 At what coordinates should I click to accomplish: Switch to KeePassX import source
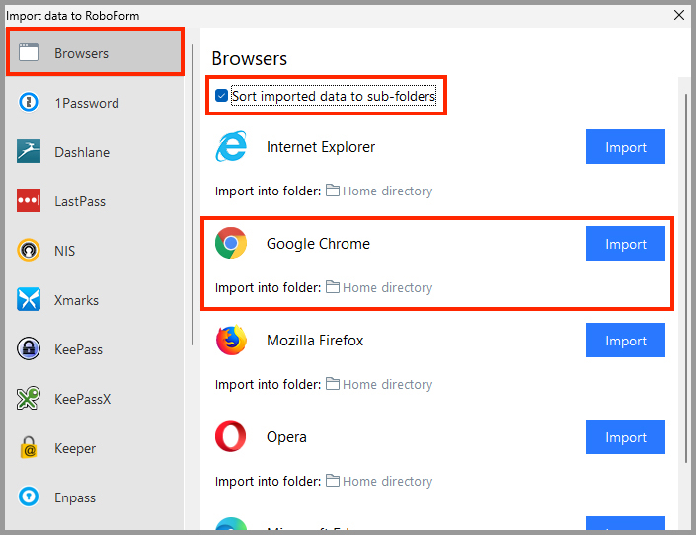[82, 399]
